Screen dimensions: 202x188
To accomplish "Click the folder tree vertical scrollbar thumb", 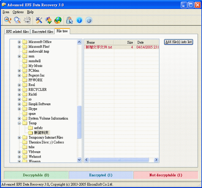I will (x=79, y=122).
